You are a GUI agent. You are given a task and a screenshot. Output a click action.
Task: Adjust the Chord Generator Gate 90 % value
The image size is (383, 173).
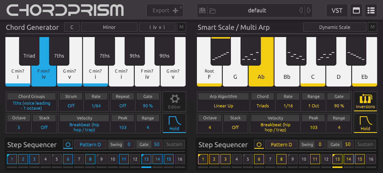(148, 105)
